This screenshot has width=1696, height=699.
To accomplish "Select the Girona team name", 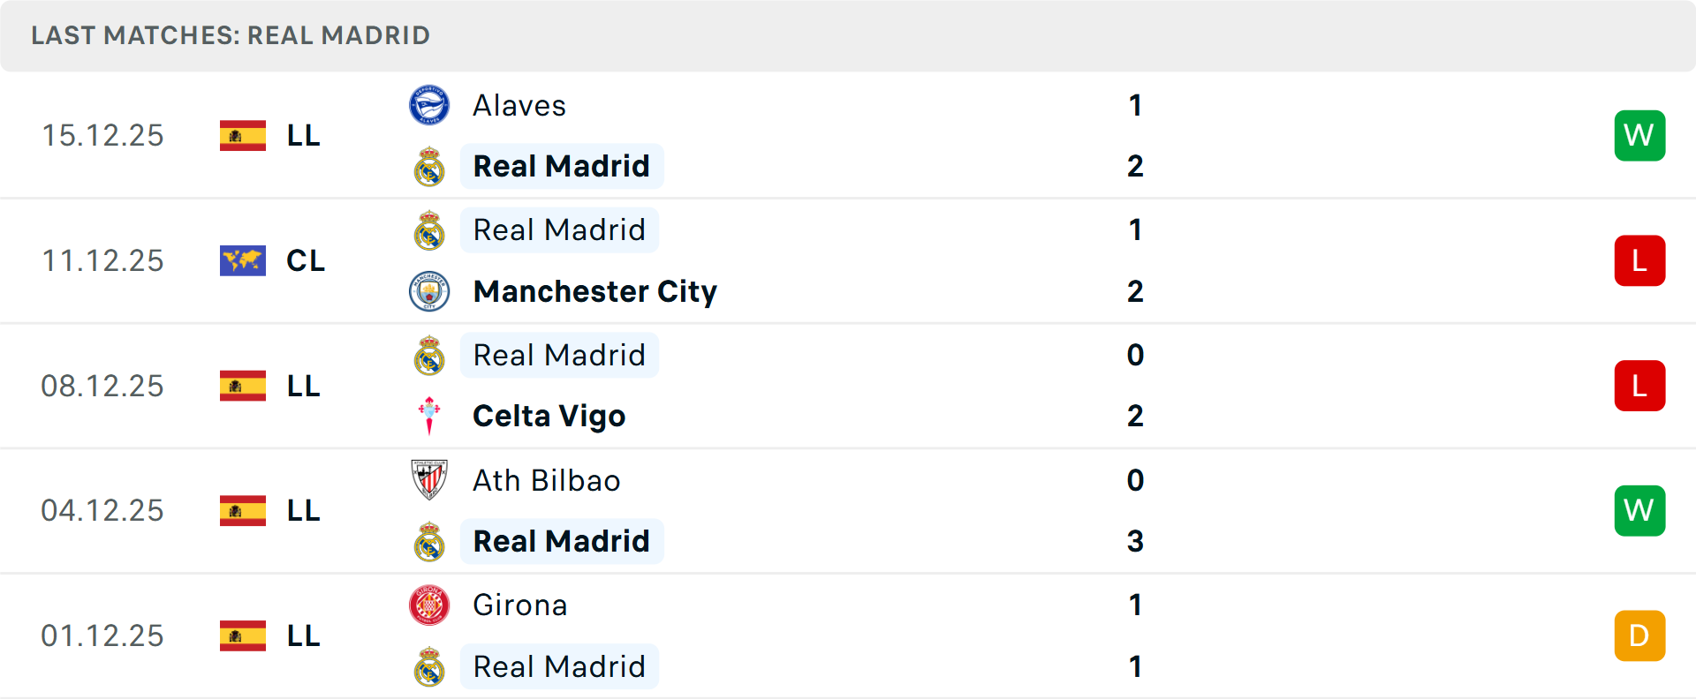I will pyautogui.click(x=519, y=605).
